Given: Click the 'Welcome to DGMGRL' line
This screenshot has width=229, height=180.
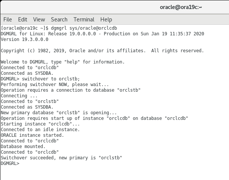Looking at the screenshot, I should [63, 62].
